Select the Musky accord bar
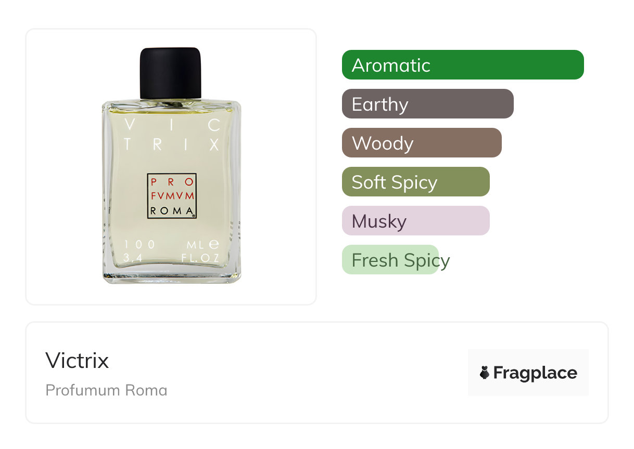This screenshot has height=449, width=634. (416, 221)
